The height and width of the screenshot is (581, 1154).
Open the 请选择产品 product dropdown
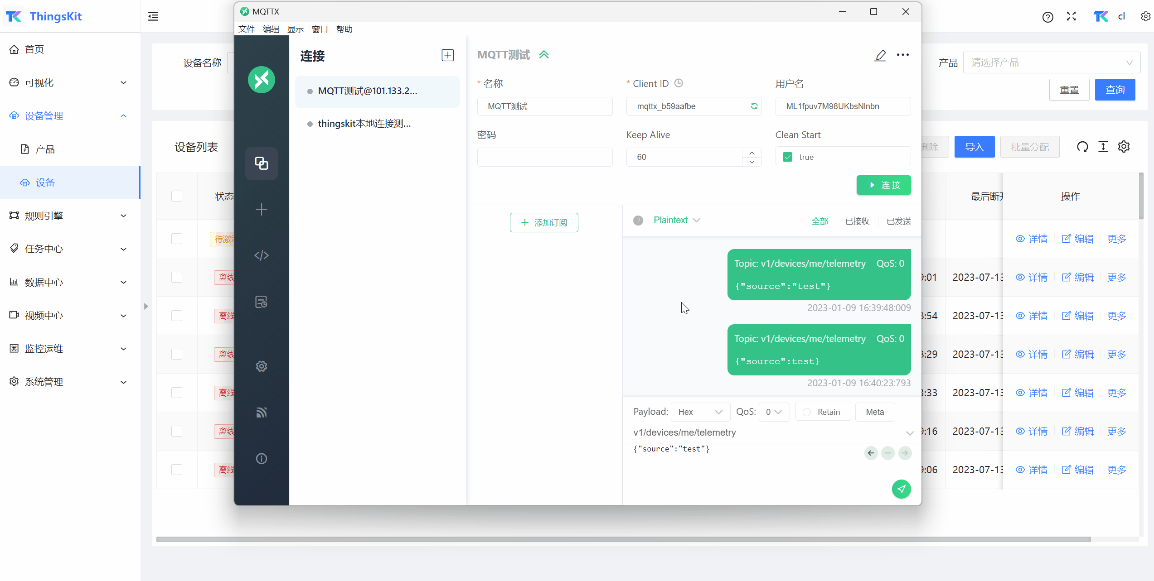1051,62
